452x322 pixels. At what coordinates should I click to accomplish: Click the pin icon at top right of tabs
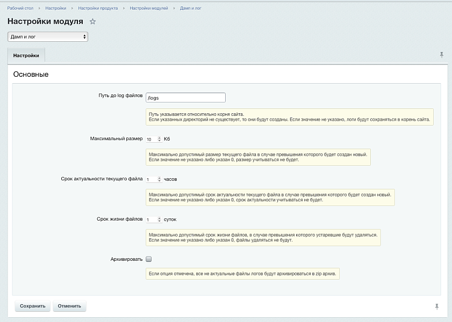[x=442, y=55]
